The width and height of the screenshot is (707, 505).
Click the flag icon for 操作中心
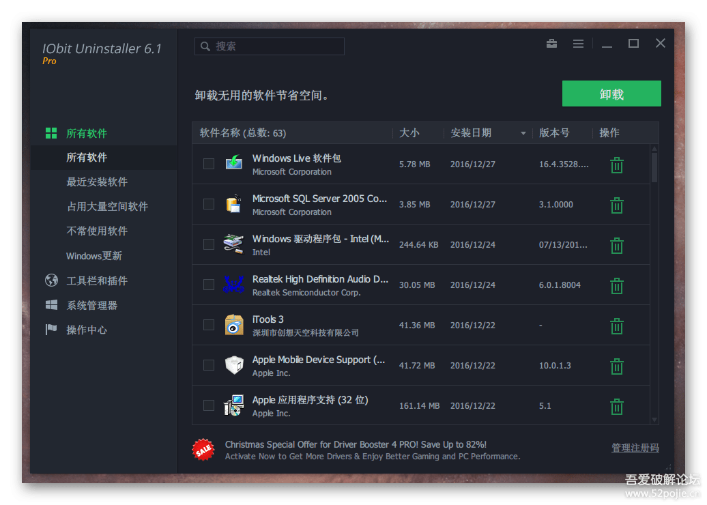click(51, 330)
